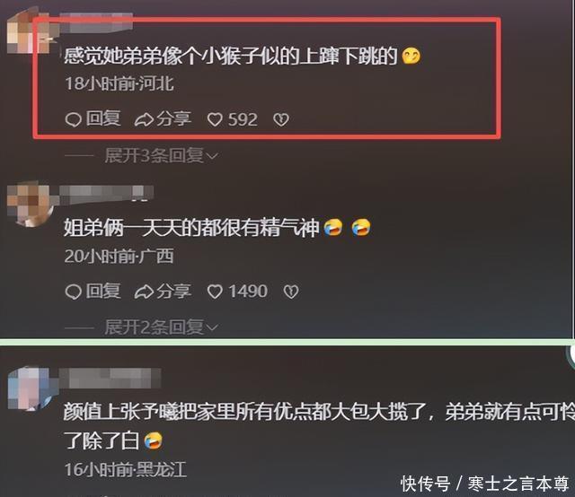
Task: Click broken heart icon beside 1490 likes
Action: [291, 292]
